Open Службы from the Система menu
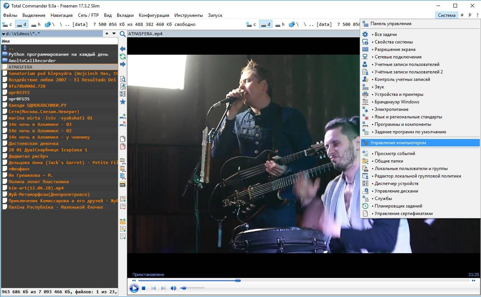The height and width of the screenshot is (297, 481). [420, 198]
